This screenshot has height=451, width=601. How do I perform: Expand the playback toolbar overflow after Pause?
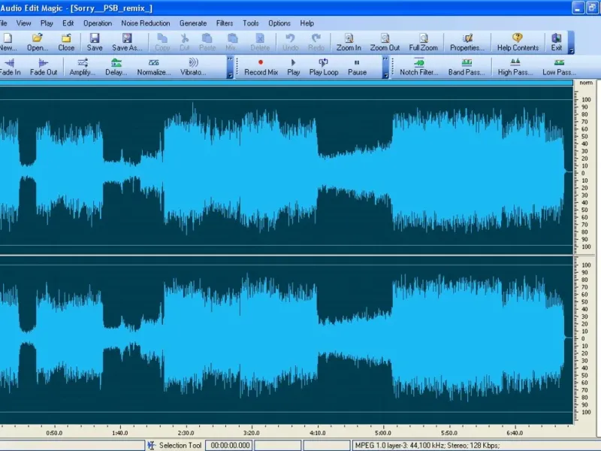point(386,74)
